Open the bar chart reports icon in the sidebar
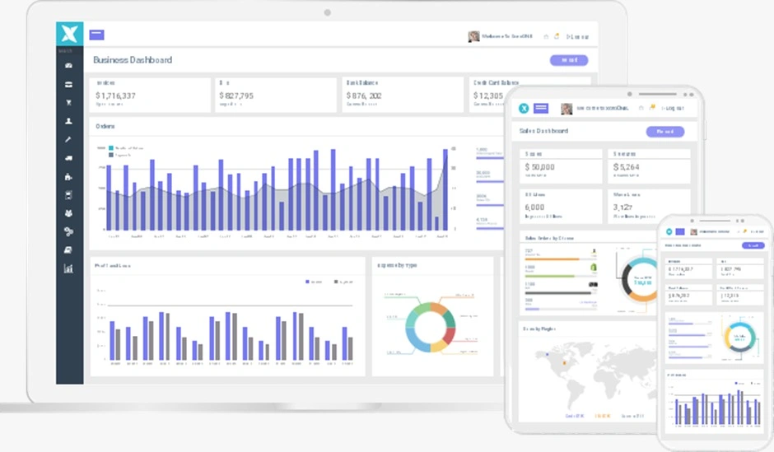This screenshot has height=452, width=774. click(68, 268)
